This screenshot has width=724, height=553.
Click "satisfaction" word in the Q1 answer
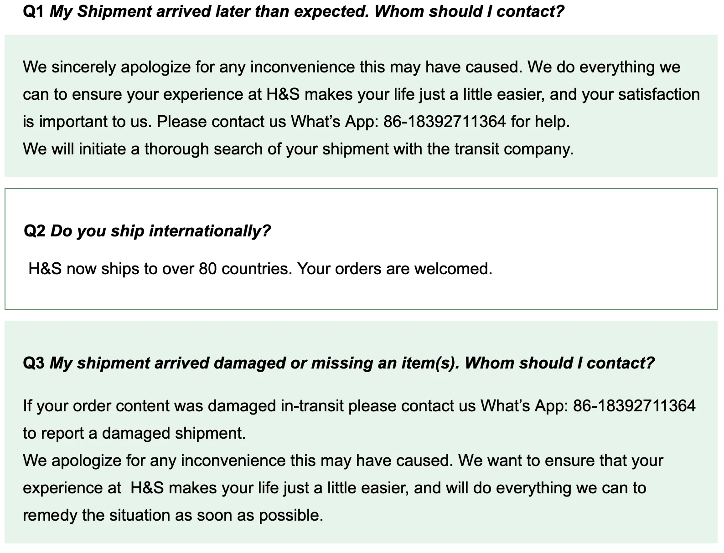[659, 94]
